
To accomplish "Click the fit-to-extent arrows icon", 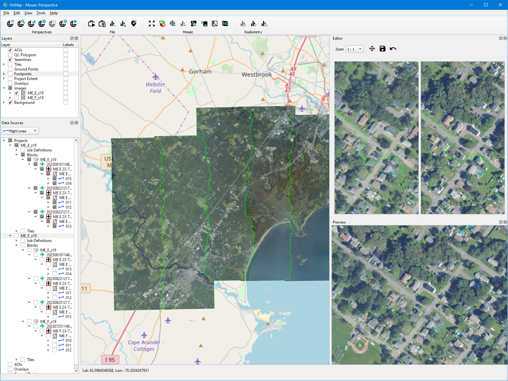I will tap(152, 23).
